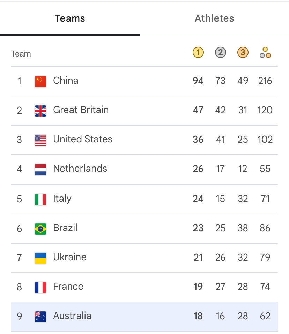Select the France team name

(68, 286)
